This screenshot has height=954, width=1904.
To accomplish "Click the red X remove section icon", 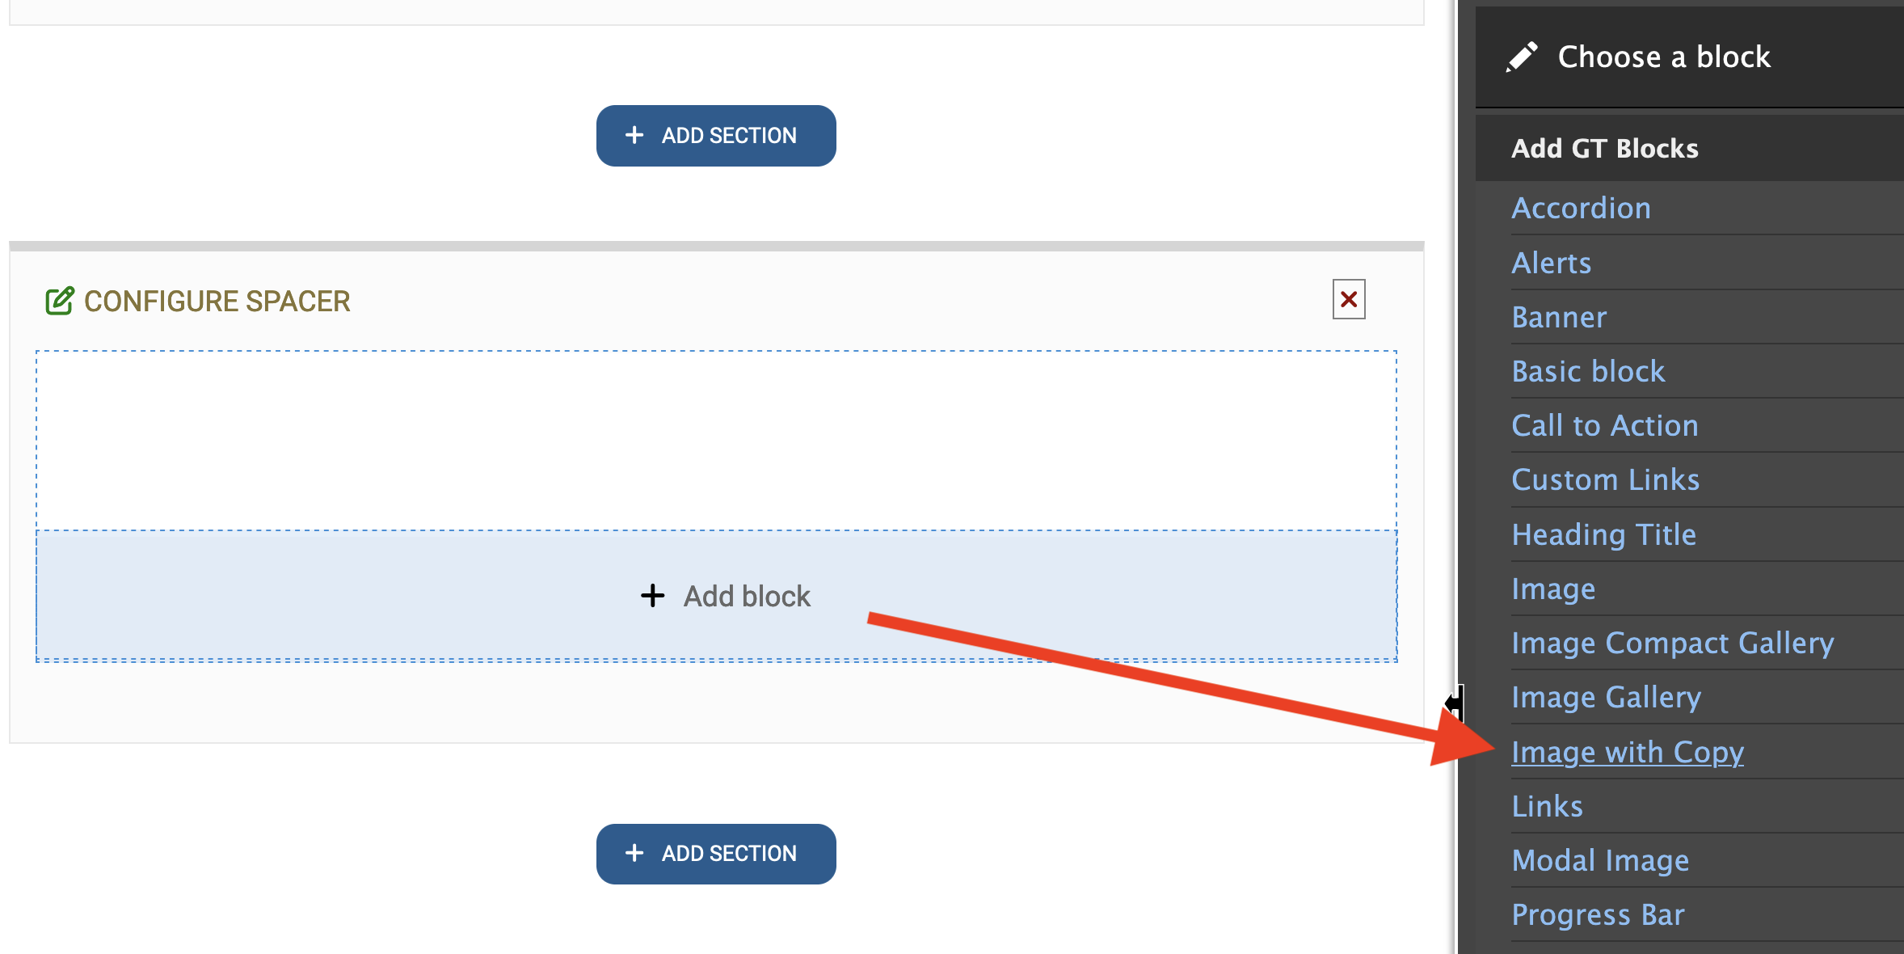I will (x=1349, y=300).
